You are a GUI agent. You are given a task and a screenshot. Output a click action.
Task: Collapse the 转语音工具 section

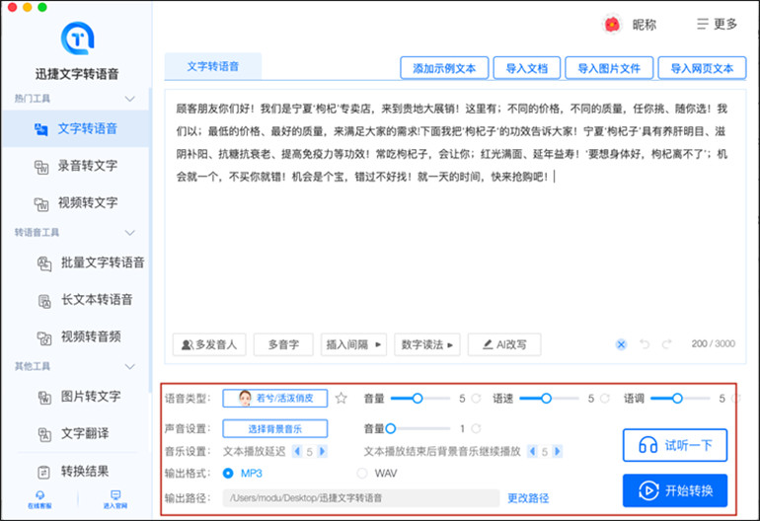[x=129, y=233]
